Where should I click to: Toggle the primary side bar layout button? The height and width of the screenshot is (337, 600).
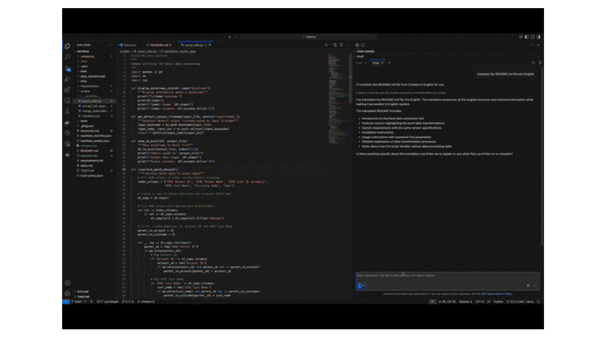click(x=527, y=37)
